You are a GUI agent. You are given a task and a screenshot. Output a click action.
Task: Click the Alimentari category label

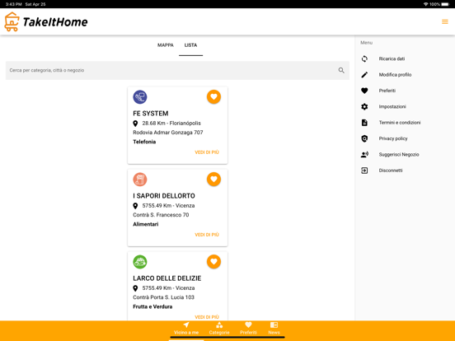coord(146,224)
